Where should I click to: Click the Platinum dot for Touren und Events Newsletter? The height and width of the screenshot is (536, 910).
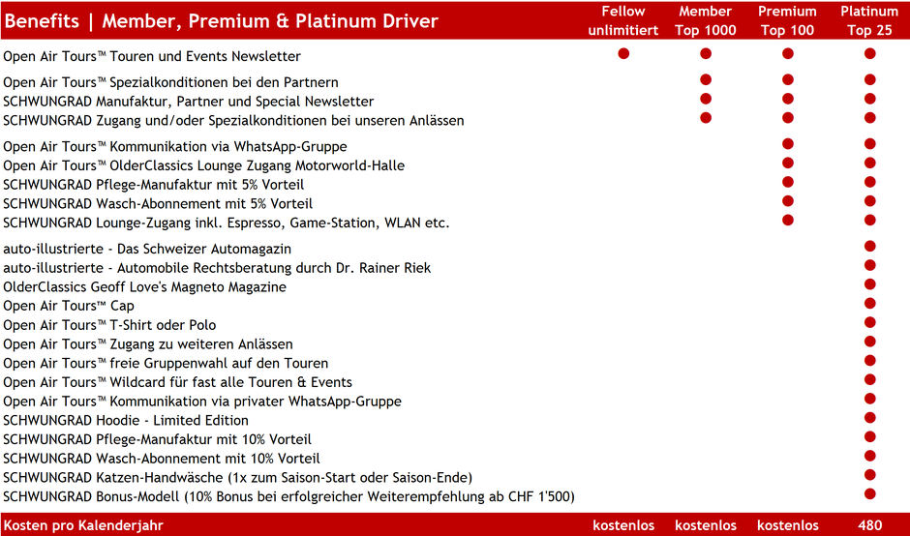click(x=869, y=53)
